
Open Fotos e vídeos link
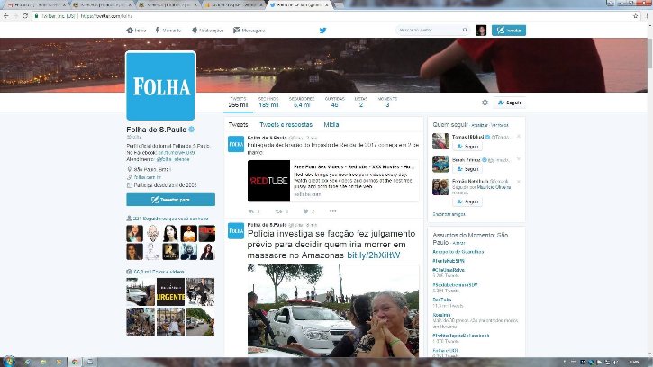[159, 272]
